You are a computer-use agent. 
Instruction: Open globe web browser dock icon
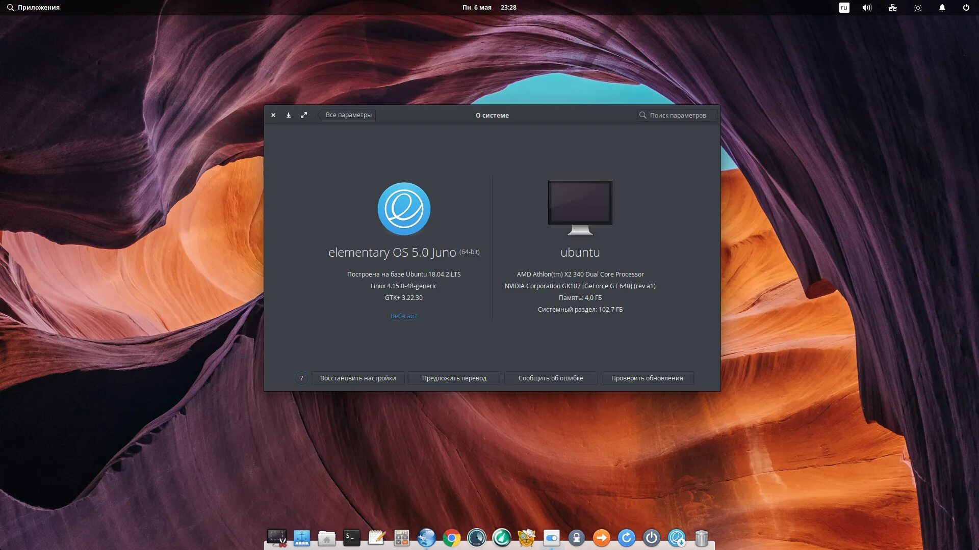pos(427,537)
